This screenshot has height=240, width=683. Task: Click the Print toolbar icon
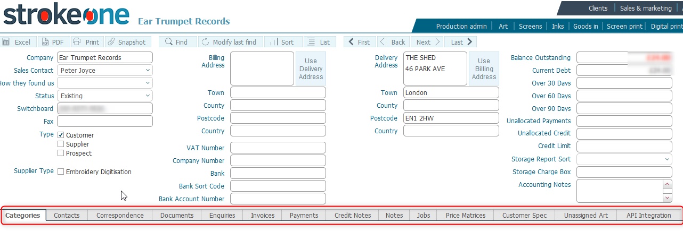click(77, 42)
